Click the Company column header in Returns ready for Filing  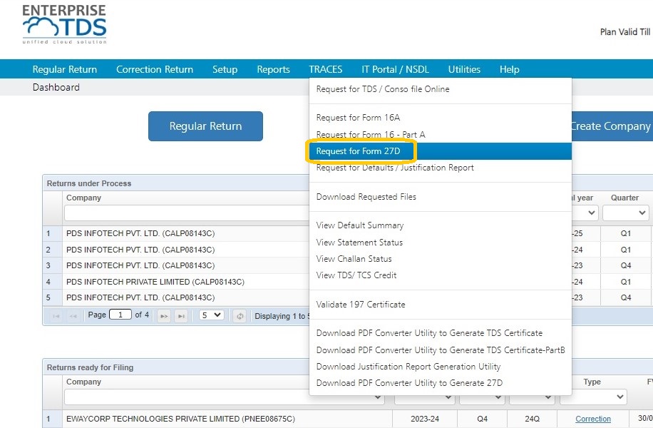click(x=83, y=382)
